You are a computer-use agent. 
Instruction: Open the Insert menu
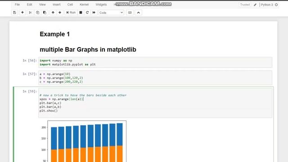coord(57,4)
